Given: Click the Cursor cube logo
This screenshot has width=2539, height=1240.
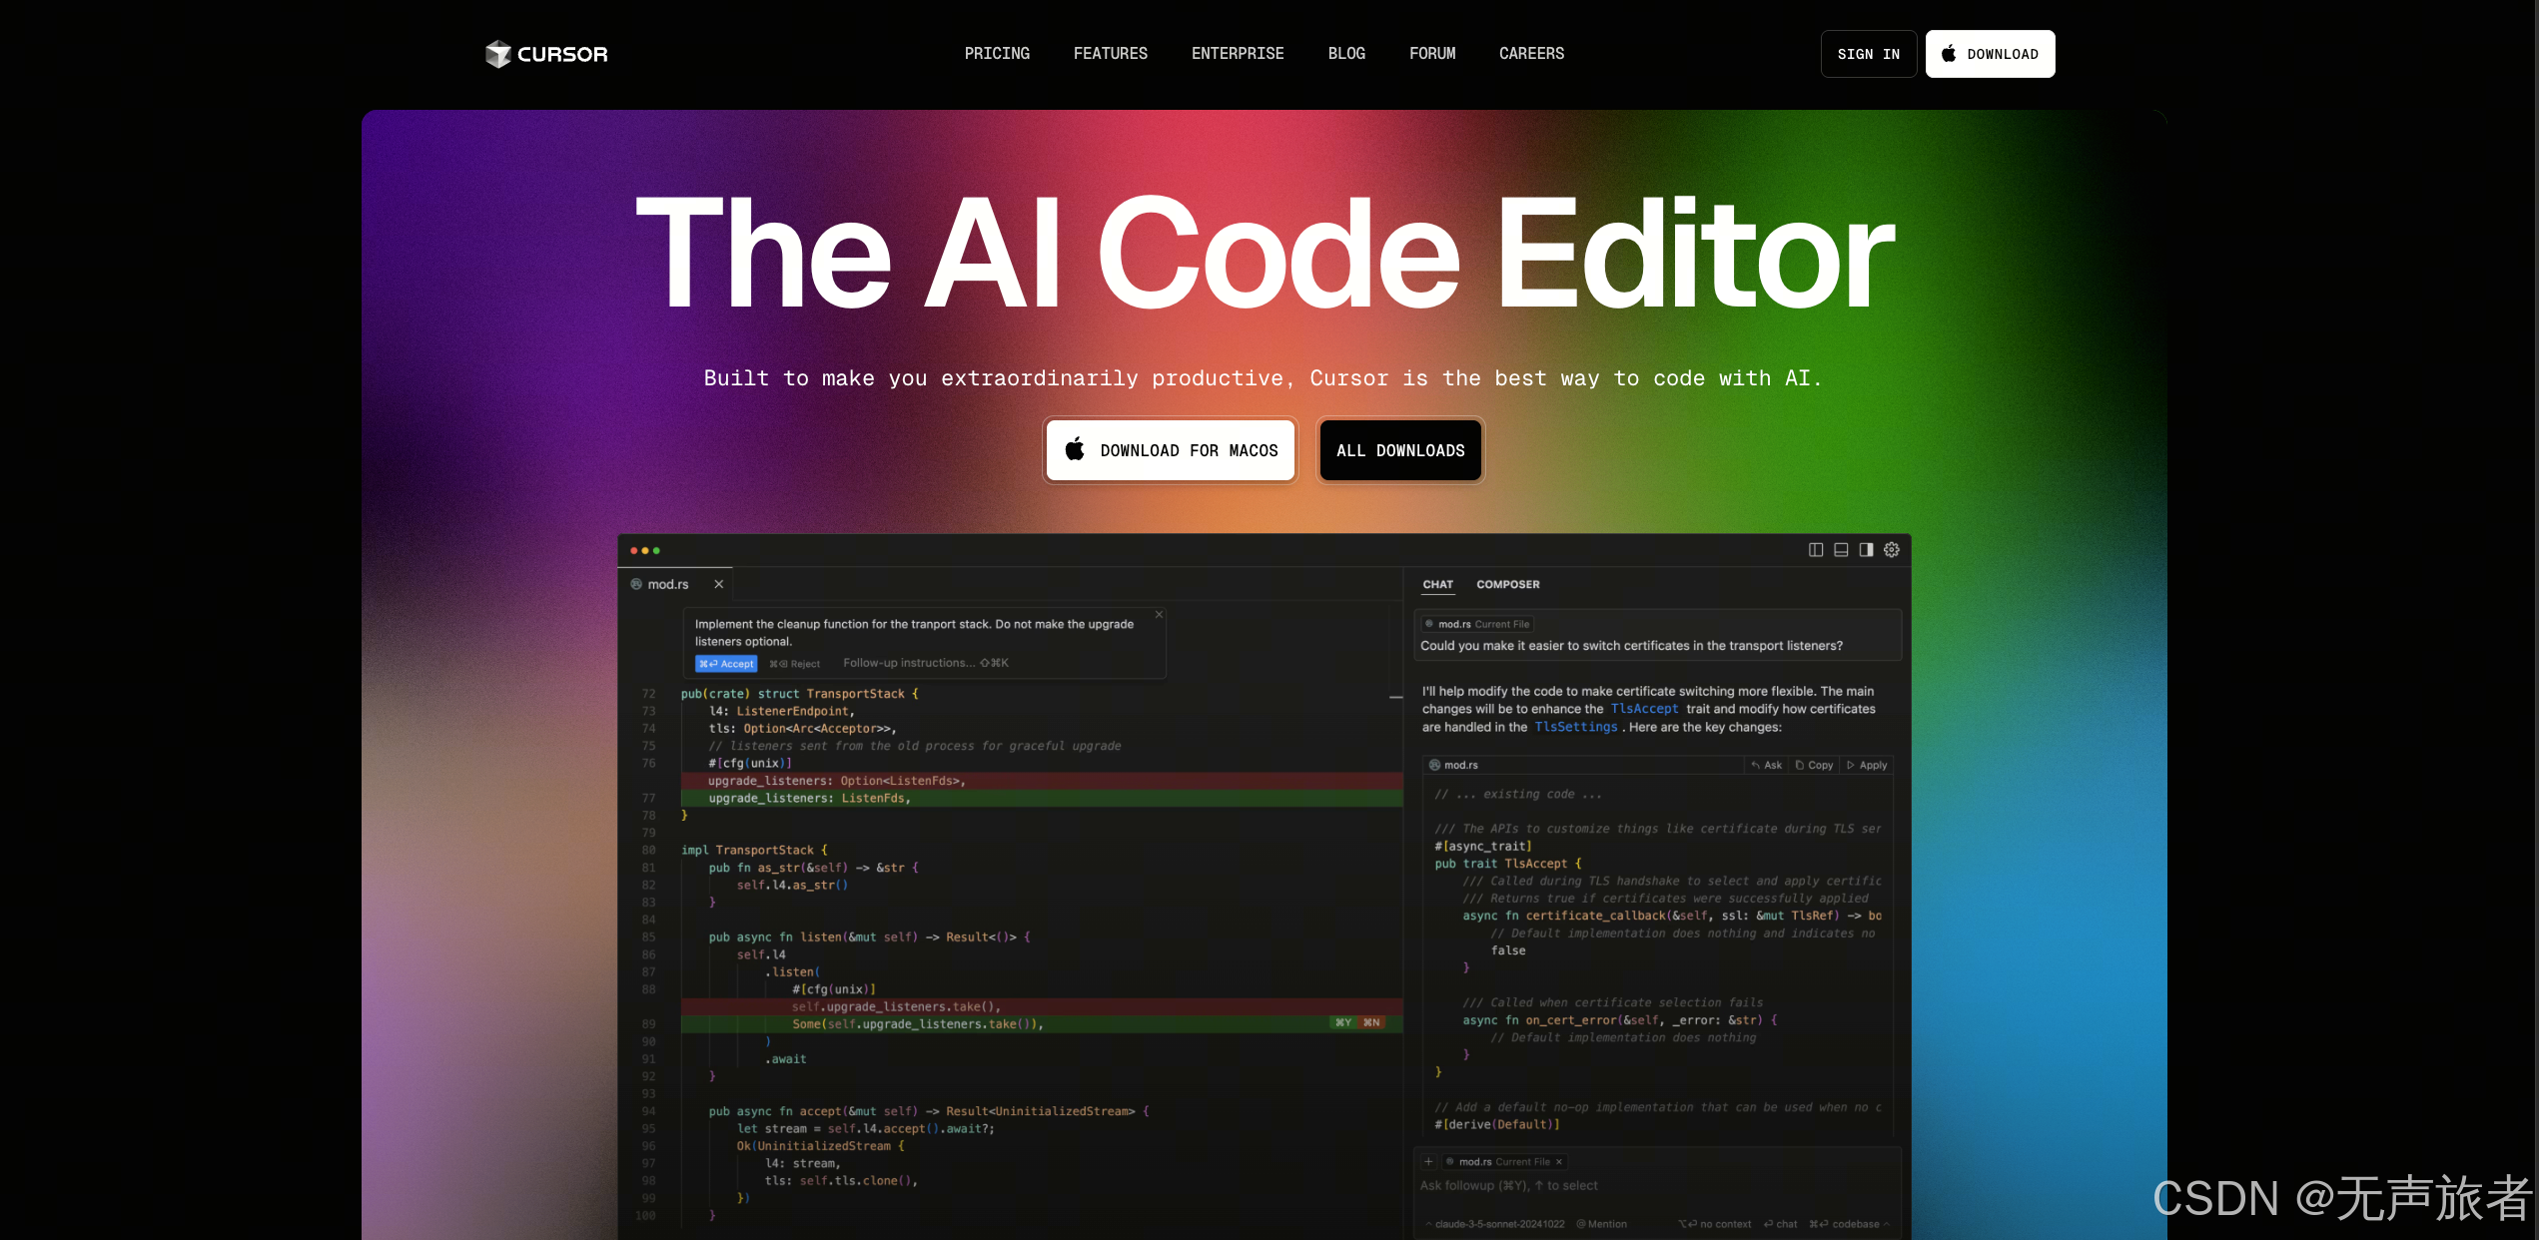Looking at the screenshot, I should tap(497, 54).
